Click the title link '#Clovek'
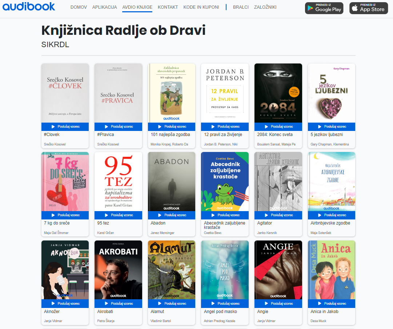The width and height of the screenshot is (393, 329). tap(52, 135)
